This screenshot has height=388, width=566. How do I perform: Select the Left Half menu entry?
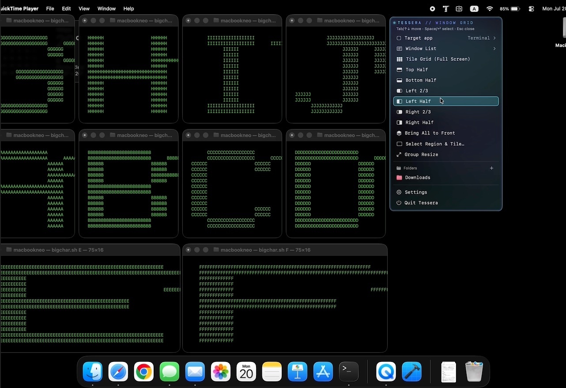tap(446, 101)
